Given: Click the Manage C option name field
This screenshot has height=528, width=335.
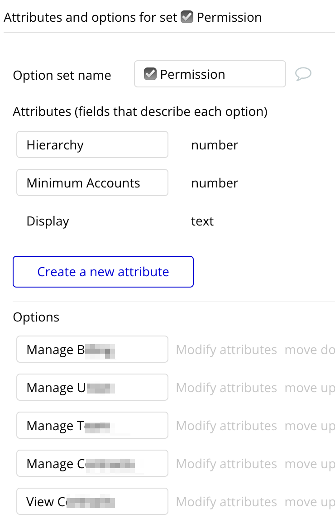Looking at the screenshot, I should tap(92, 464).
